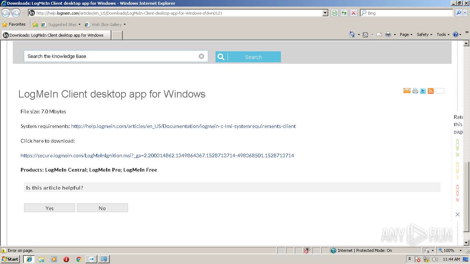Screen dimensions: 470x264
Task: Open the volume speaker tray icon
Action: coord(435,259)
